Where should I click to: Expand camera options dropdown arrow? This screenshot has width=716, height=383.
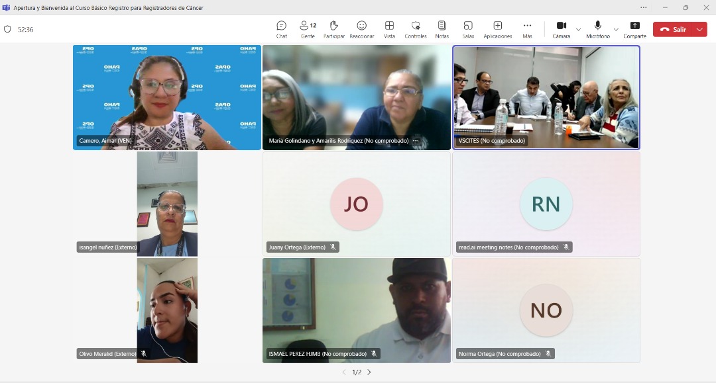(x=579, y=30)
